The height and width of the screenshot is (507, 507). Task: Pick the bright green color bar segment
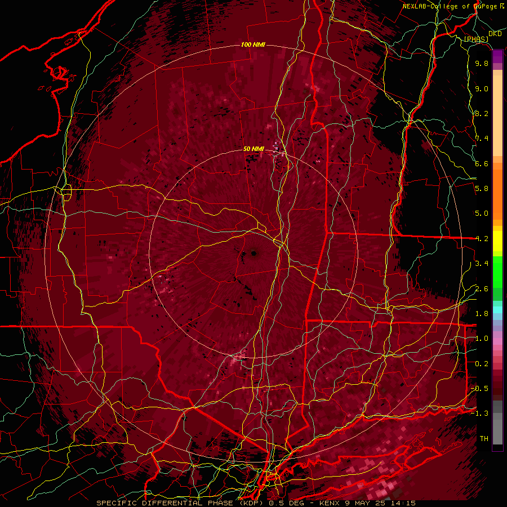[x=497, y=273]
